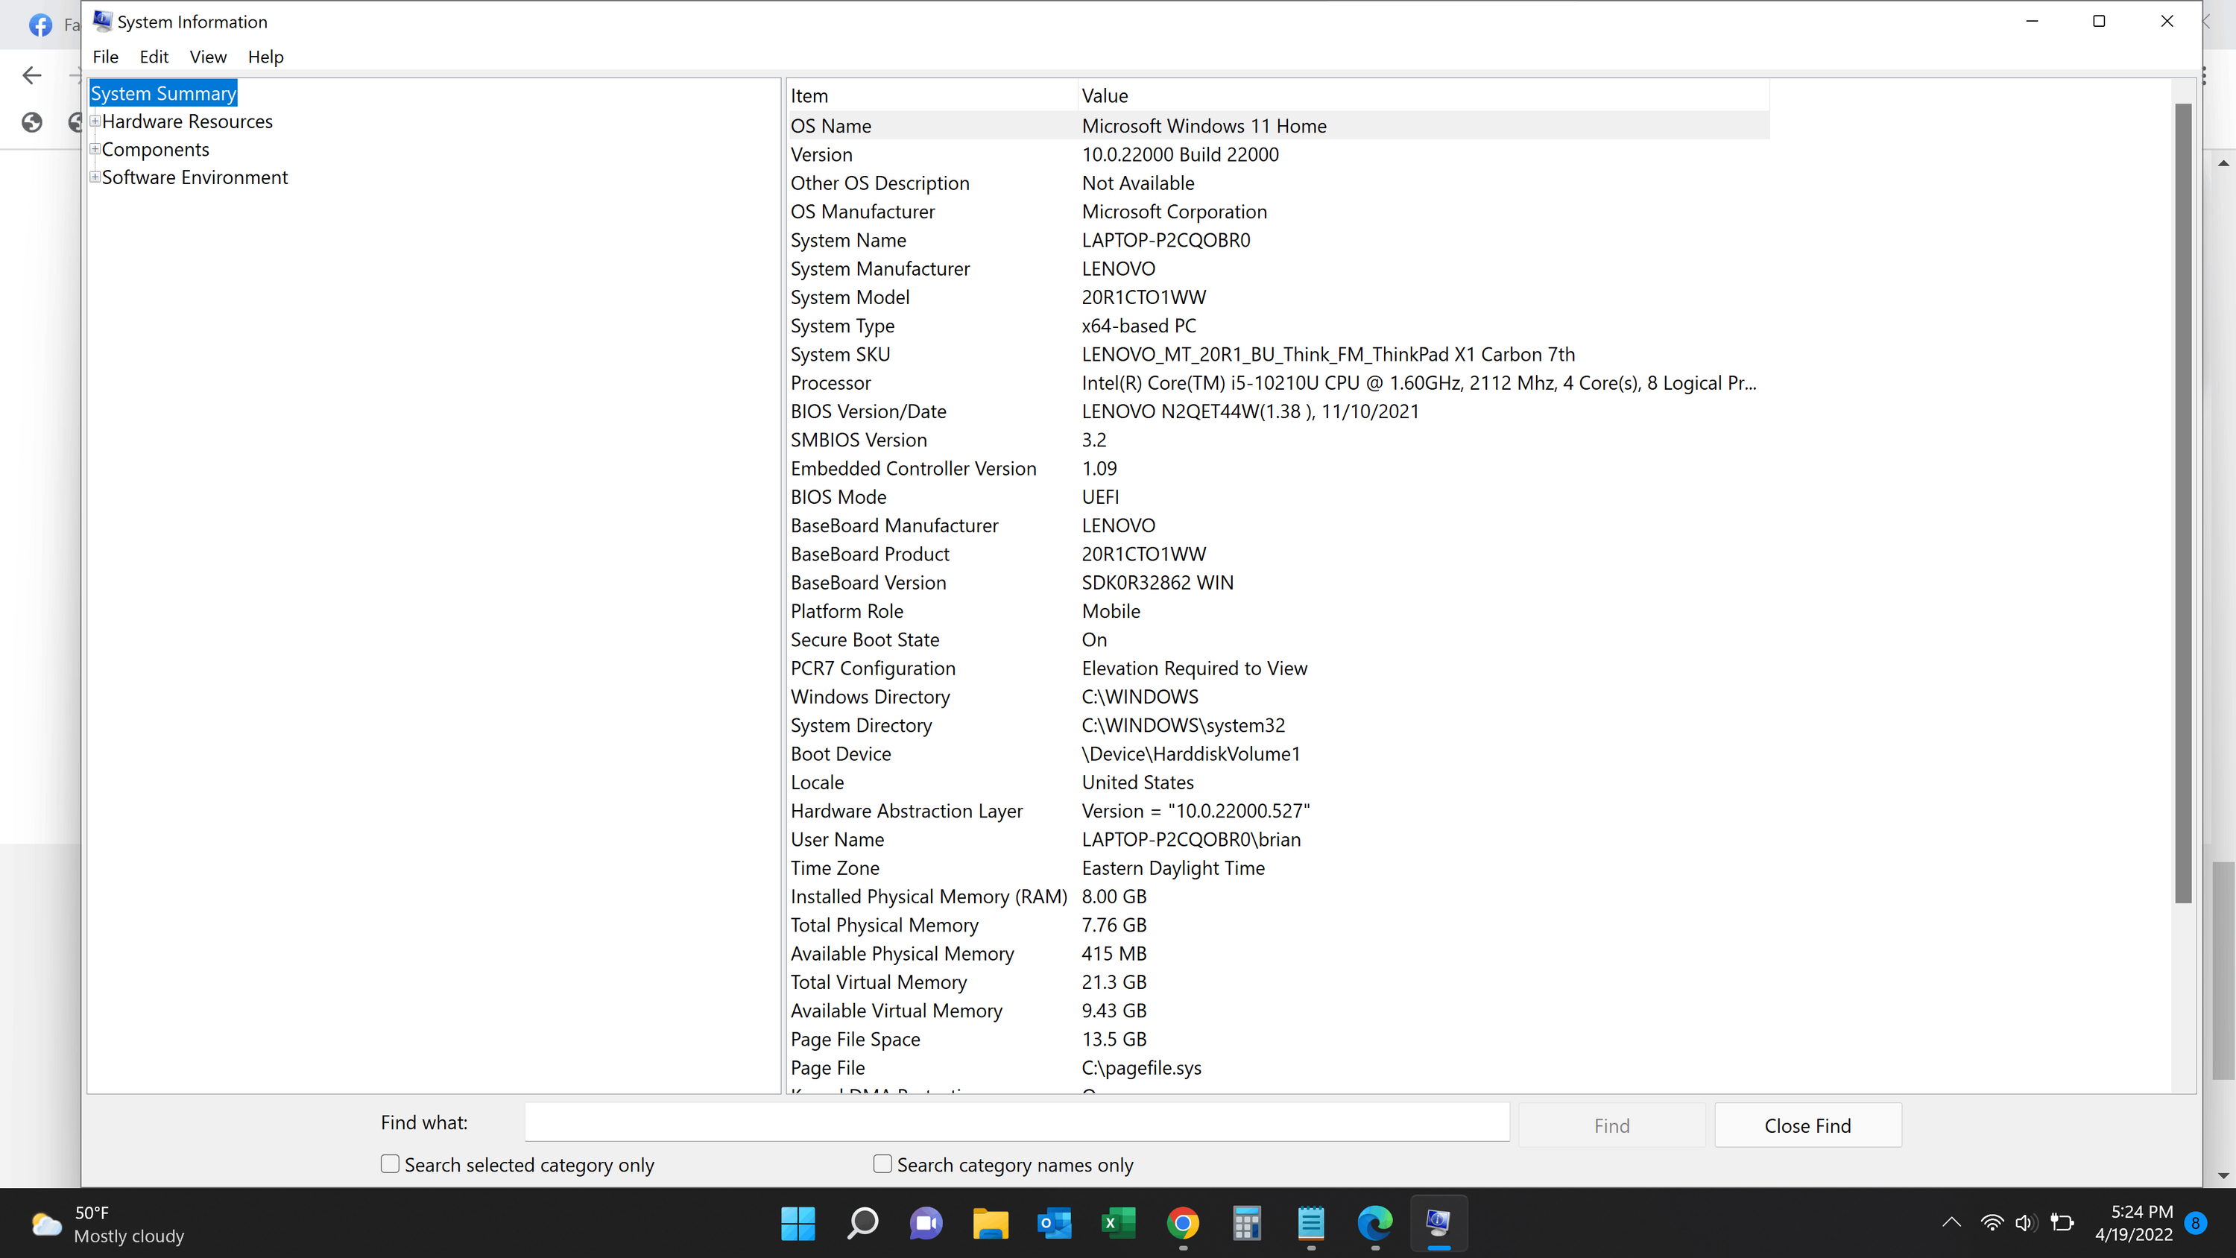Click in the Find what field
This screenshot has width=2236, height=1258.
point(1017,1122)
